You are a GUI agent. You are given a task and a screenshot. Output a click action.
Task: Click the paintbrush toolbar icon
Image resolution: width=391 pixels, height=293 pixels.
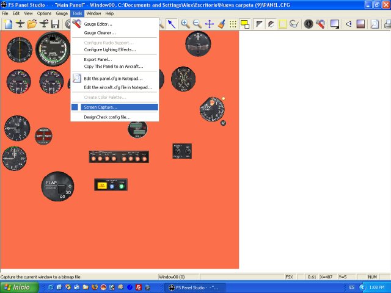[221, 24]
